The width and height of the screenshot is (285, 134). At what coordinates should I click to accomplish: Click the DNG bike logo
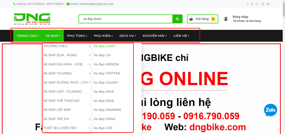pos(32,19)
